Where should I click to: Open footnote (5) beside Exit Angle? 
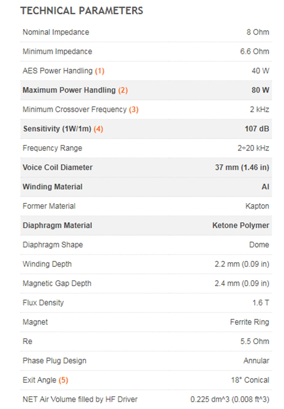(63, 380)
